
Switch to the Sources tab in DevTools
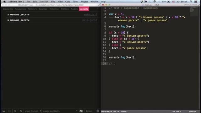pyautogui.click(x=43, y=9)
